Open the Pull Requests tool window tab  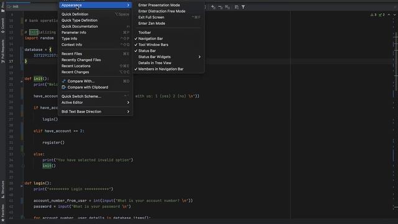point(2,51)
